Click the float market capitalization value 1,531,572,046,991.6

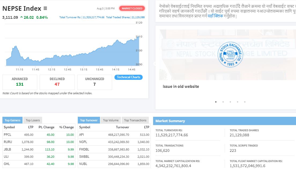click(x=247, y=166)
